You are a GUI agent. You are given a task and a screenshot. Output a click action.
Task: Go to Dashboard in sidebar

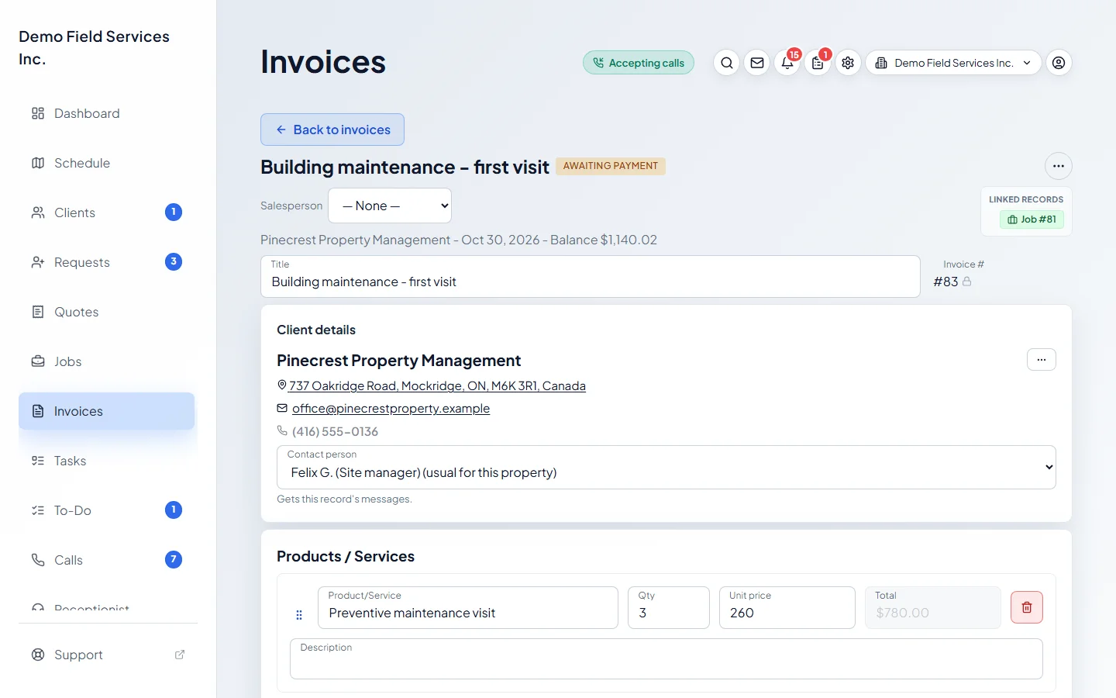tap(107, 113)
